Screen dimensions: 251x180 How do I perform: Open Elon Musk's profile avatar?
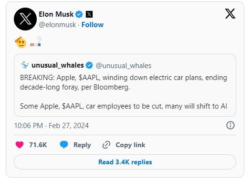(25, 19)
